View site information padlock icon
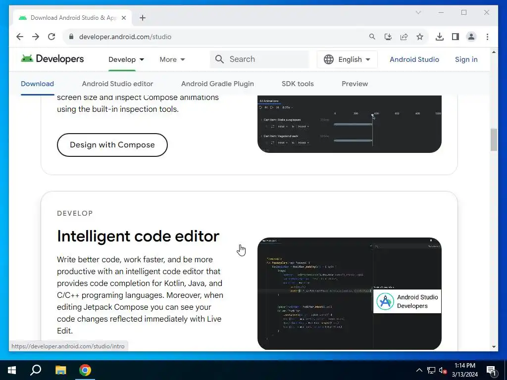507x380 pixels. tap(71, 37)
